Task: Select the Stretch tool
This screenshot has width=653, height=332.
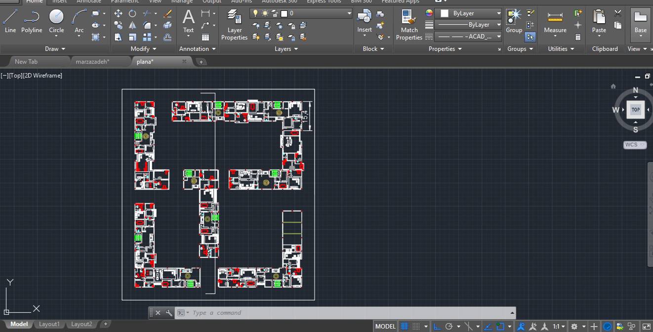Action: pyautogui.click(x=118, y=37)
